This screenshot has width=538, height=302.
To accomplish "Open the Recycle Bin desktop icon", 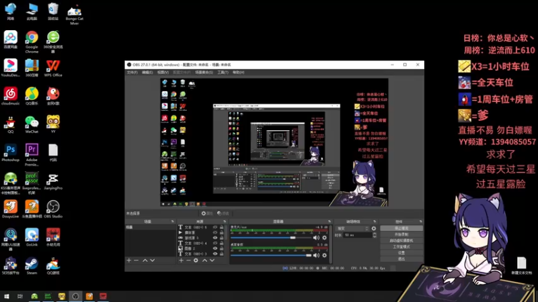I will pyautogui.click(x=53, y=11).
